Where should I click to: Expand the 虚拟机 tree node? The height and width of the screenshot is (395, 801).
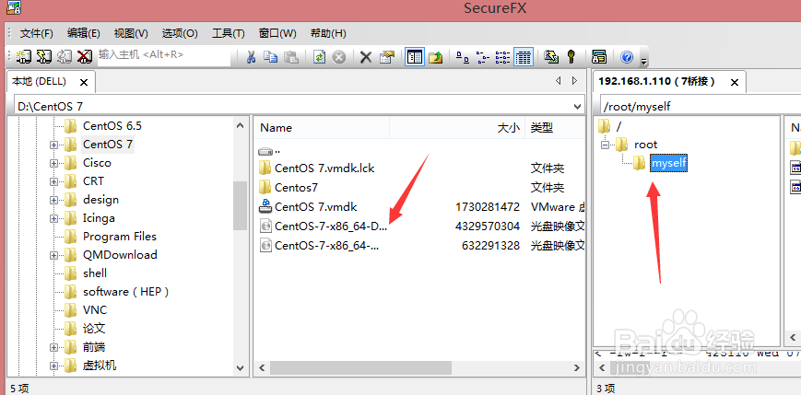coord(53,366)
